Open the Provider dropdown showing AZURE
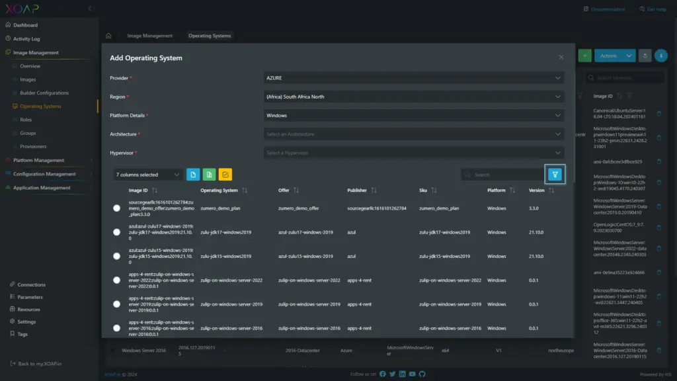This screenshot has width=677, height=381. click(x=414, y=78)
